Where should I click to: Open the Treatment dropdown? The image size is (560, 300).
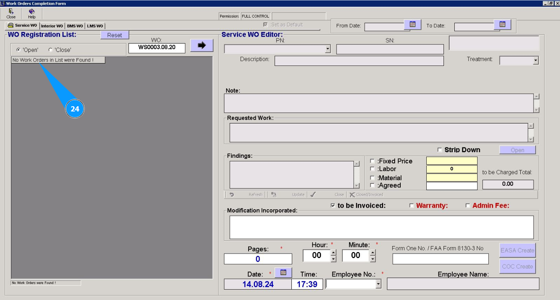pos(536,61)
